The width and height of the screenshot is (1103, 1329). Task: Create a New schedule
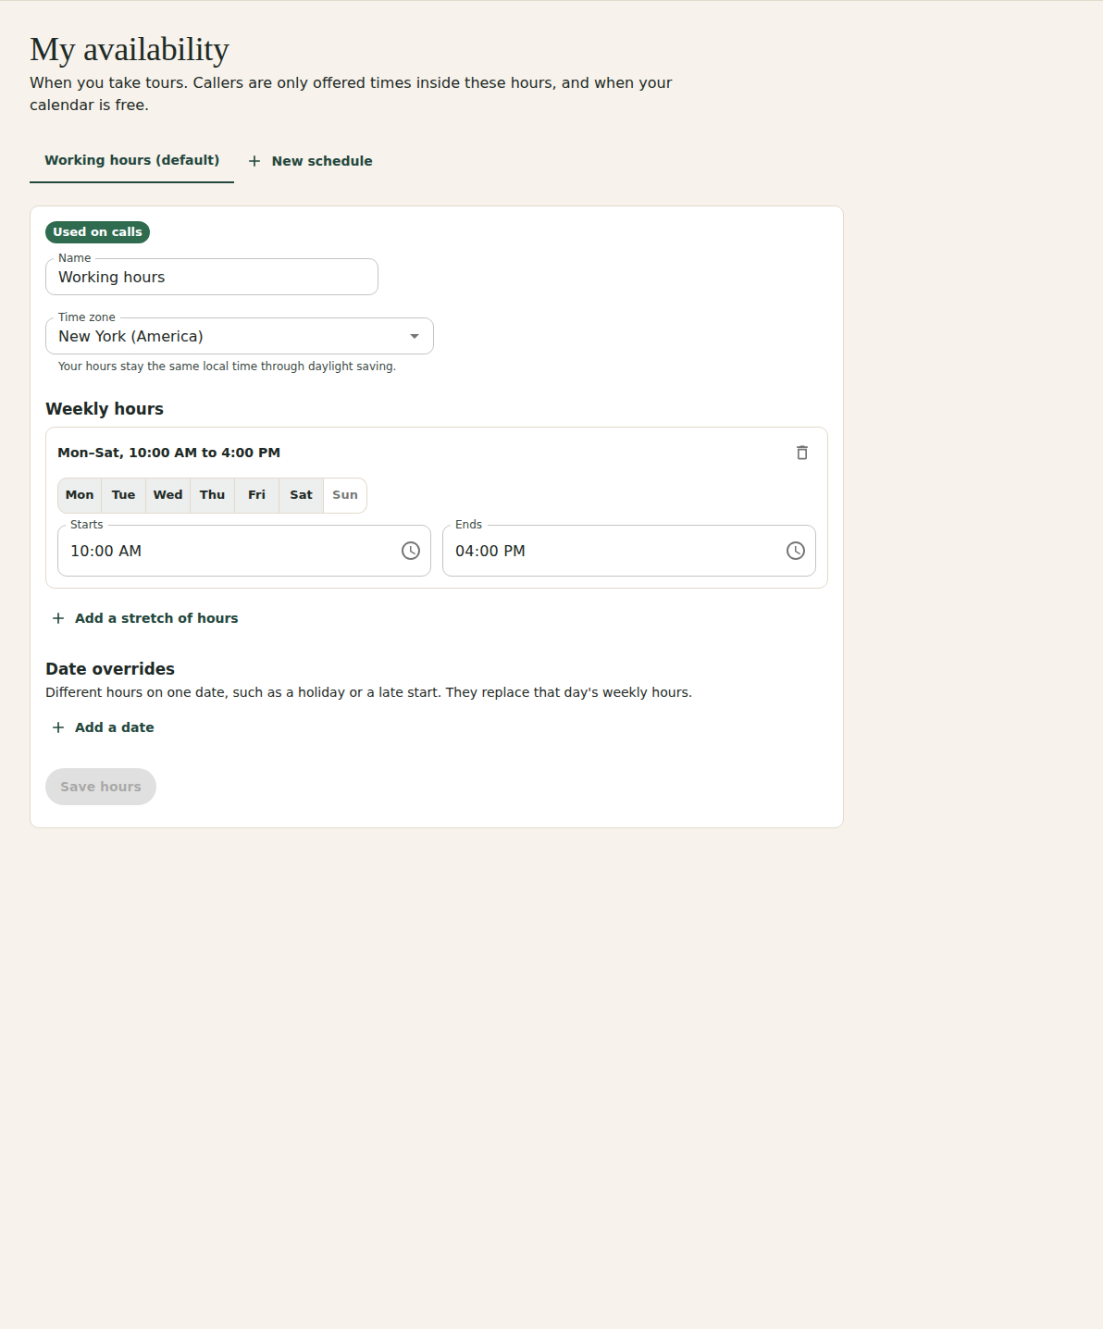(x=310, y=161)
